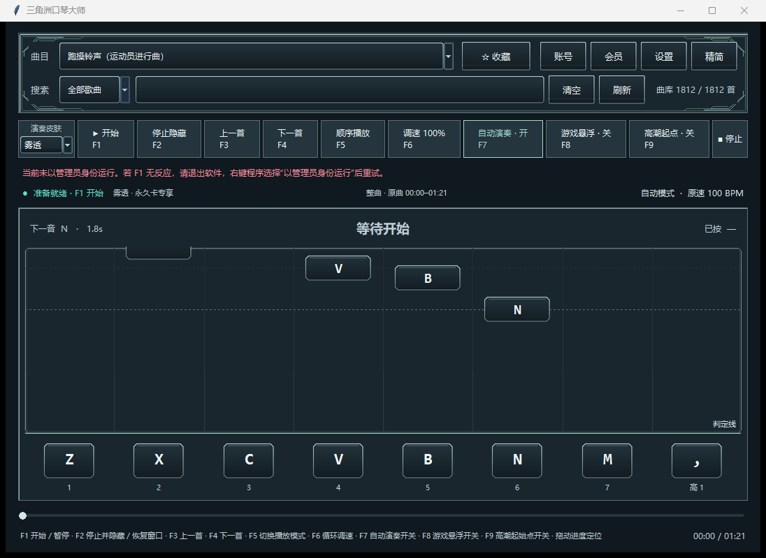Click the Z key for note 1

click(x=69, y=460)
